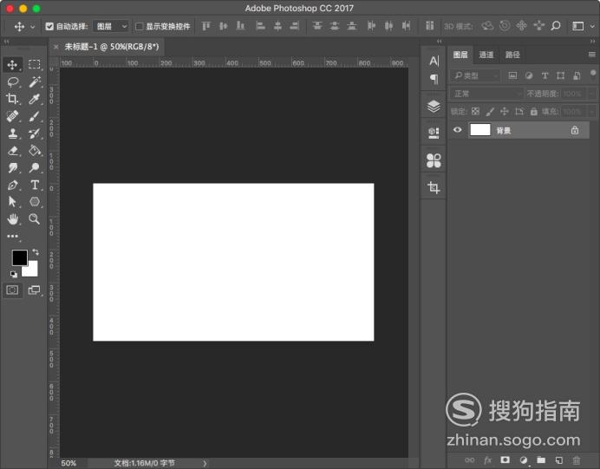
Task: Toggle the layer filtering on/off switch
Action: pyautogui.click(x=593, y=73)
